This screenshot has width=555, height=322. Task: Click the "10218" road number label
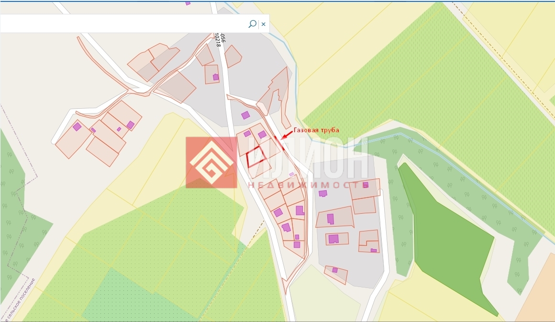tap(217, 38)
